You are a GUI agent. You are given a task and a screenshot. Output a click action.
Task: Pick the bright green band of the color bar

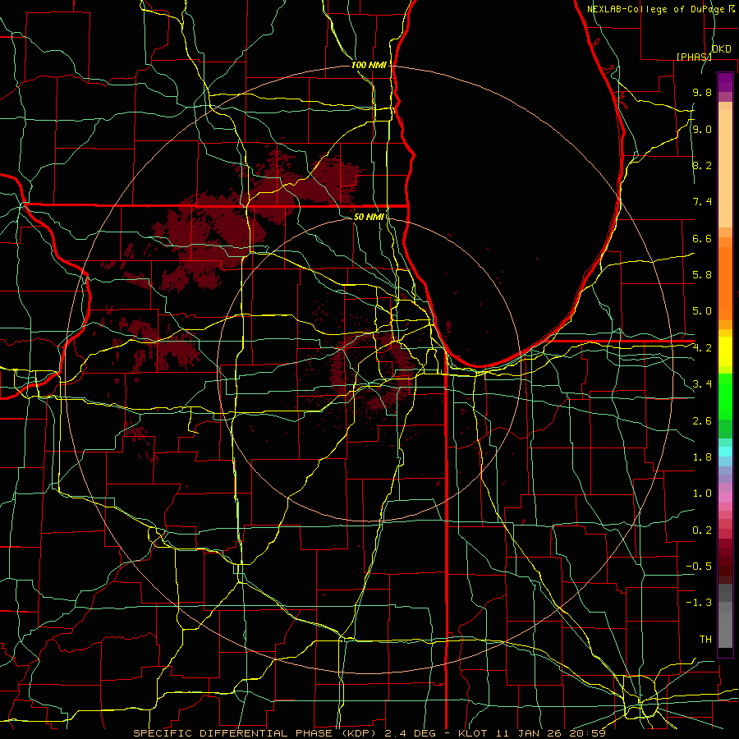coord(725,396)
